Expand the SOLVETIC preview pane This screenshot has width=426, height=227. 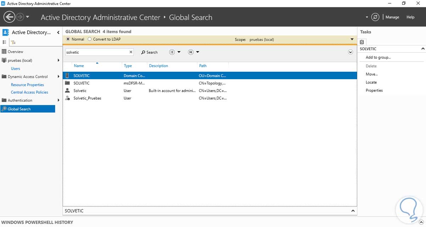point(353,211)
